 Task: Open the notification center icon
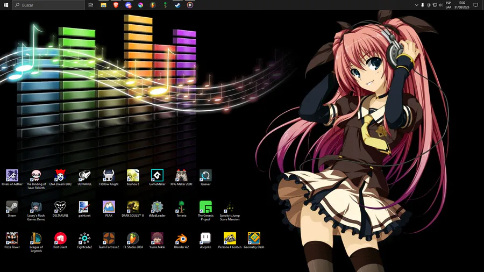click(476, 5)
